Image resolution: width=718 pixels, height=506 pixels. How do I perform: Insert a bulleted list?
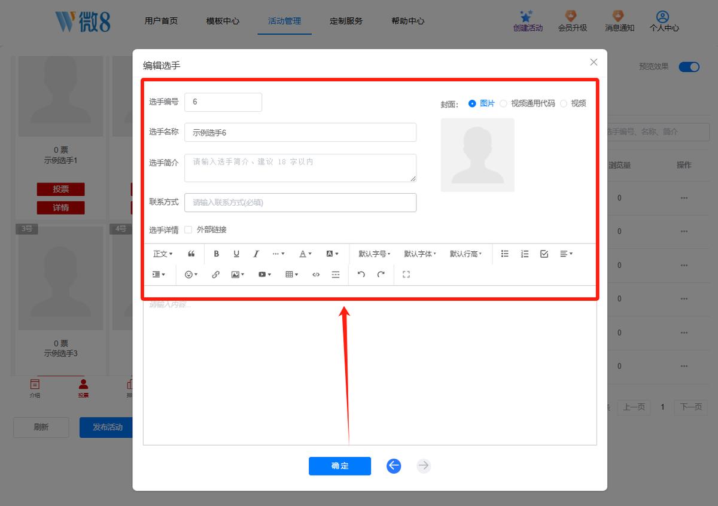pyautogui.click(x=505, y=254)
